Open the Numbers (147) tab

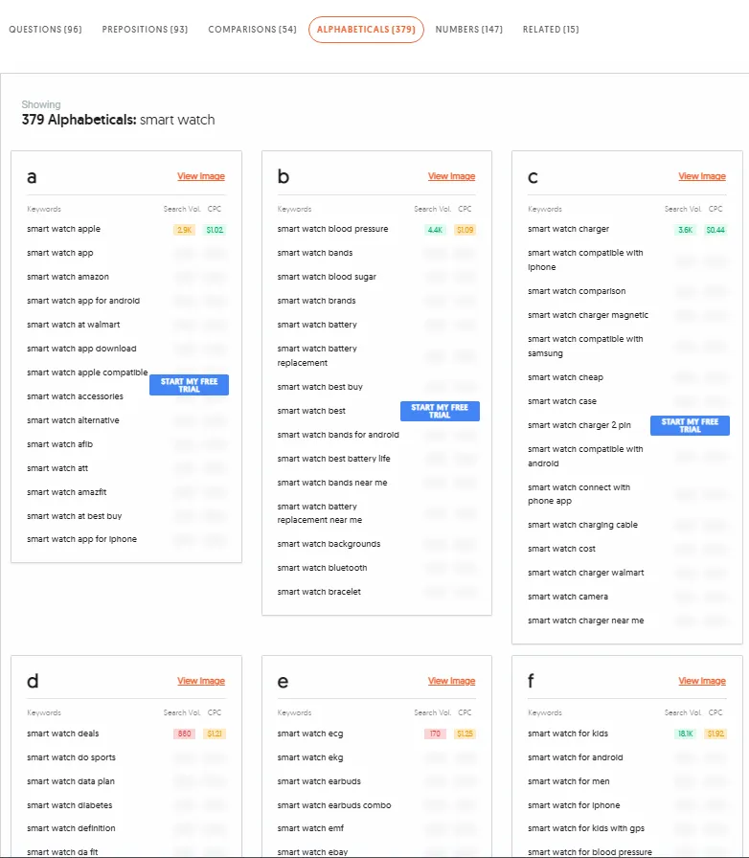(468, 30)
